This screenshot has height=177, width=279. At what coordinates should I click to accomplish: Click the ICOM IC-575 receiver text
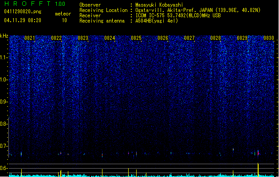click(178, 15)
